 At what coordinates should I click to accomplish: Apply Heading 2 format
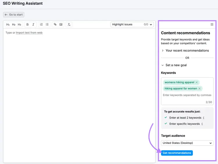14,24
